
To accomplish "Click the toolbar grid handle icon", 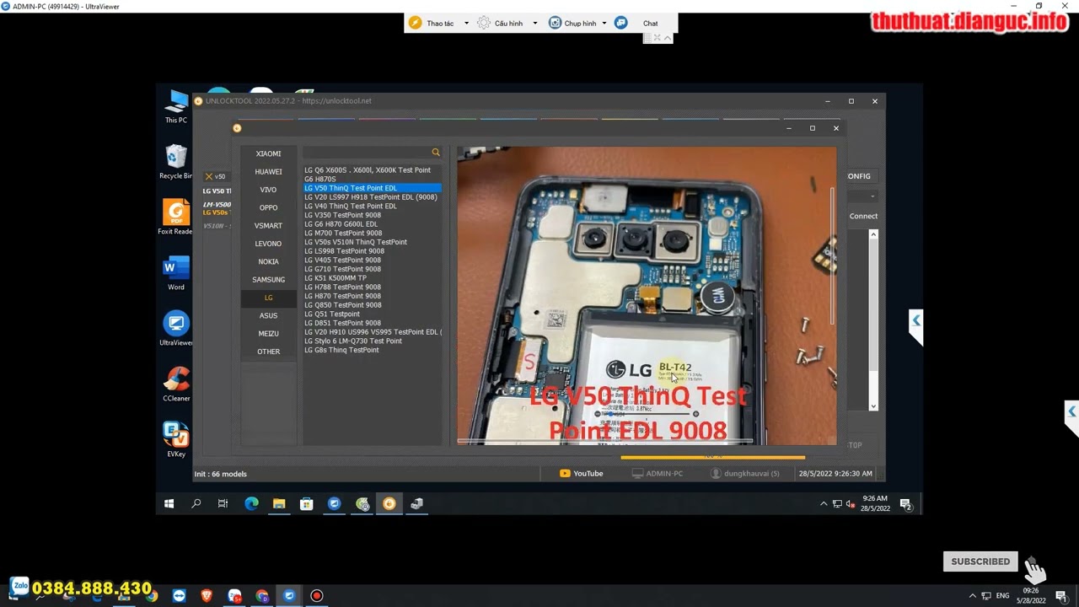I will [648, 38].
